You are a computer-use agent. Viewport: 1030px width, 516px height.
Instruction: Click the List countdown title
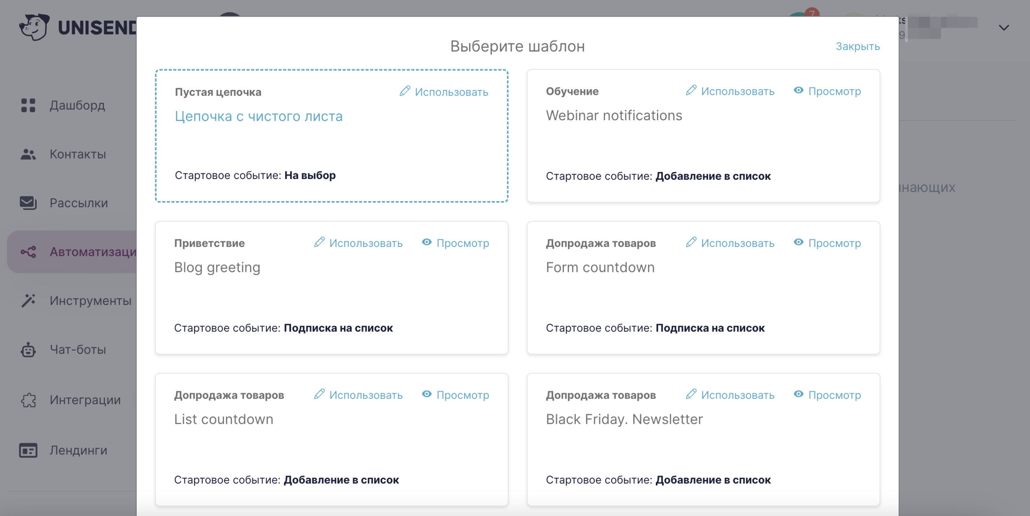224,419
